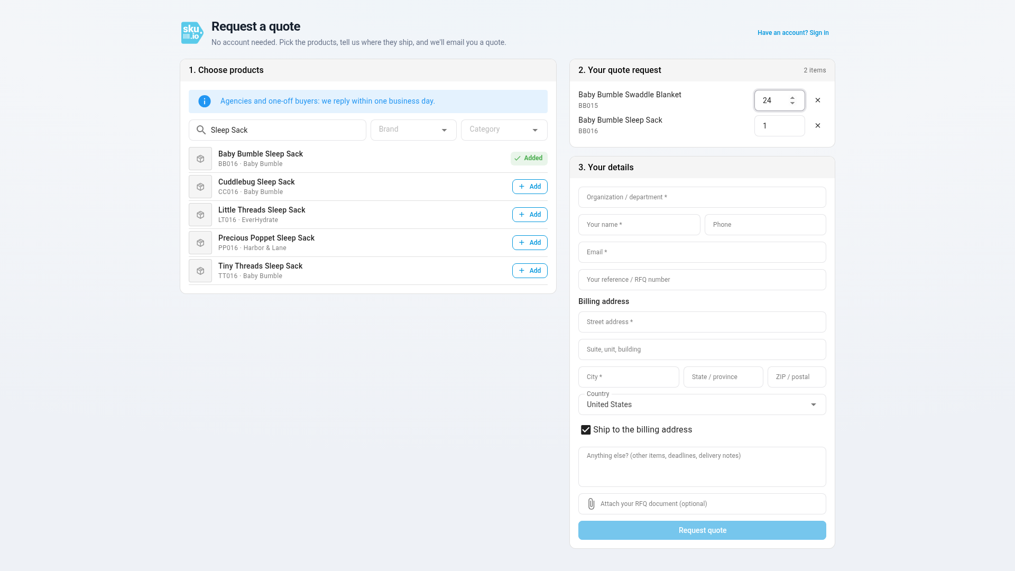
Task: Click the '2 items' count text
Action: 815,70
